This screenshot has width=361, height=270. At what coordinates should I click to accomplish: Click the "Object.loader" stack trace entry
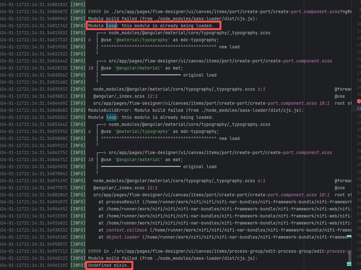coord(123,237)
